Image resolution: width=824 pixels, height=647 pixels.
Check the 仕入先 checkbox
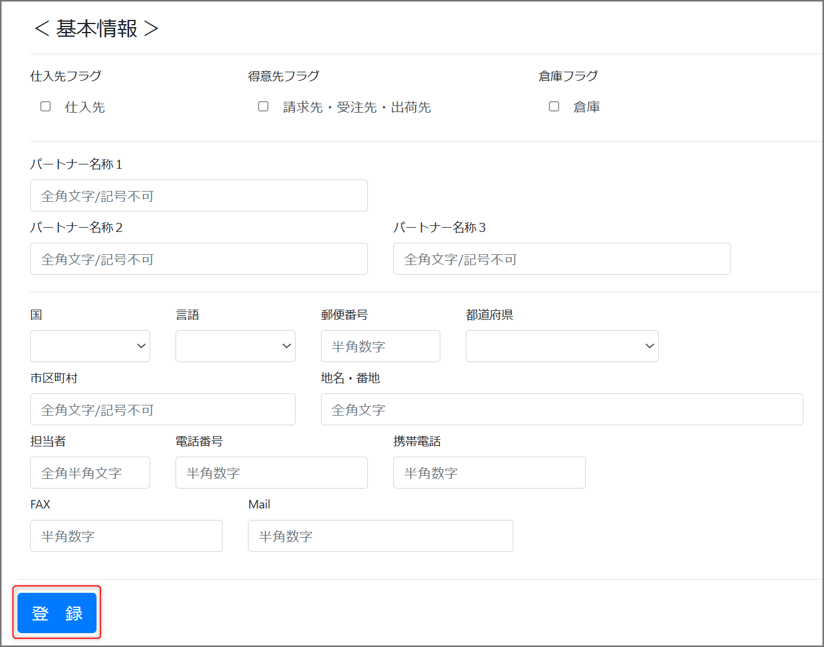coord(45,107)
